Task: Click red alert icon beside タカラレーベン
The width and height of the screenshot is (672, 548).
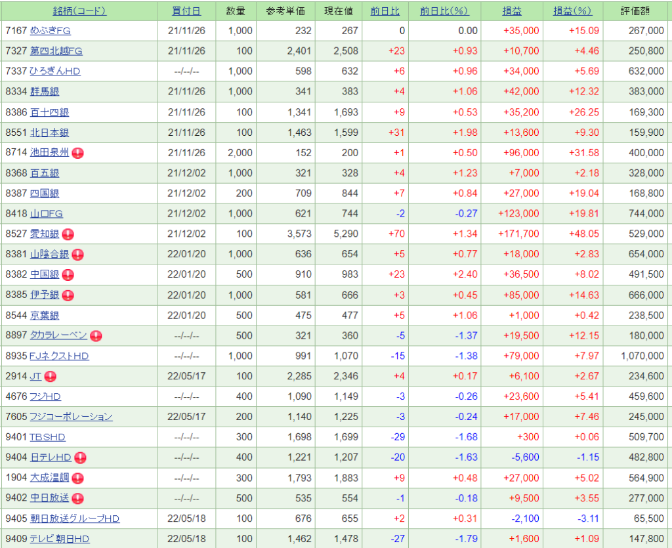Action: click(96, 336)
